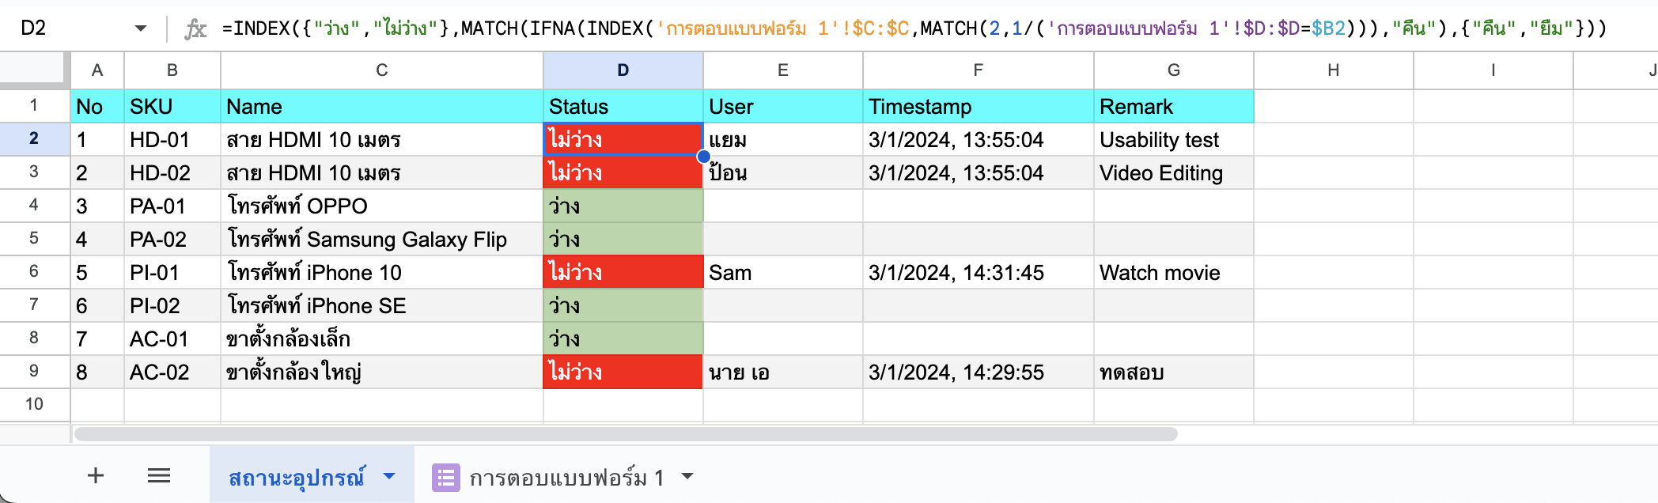The width and height of the screenshot is (1658, 503).
Task: Switch to the การตอบแบบฟอร์ม 1 sheet tab
Action: point(566,477)
